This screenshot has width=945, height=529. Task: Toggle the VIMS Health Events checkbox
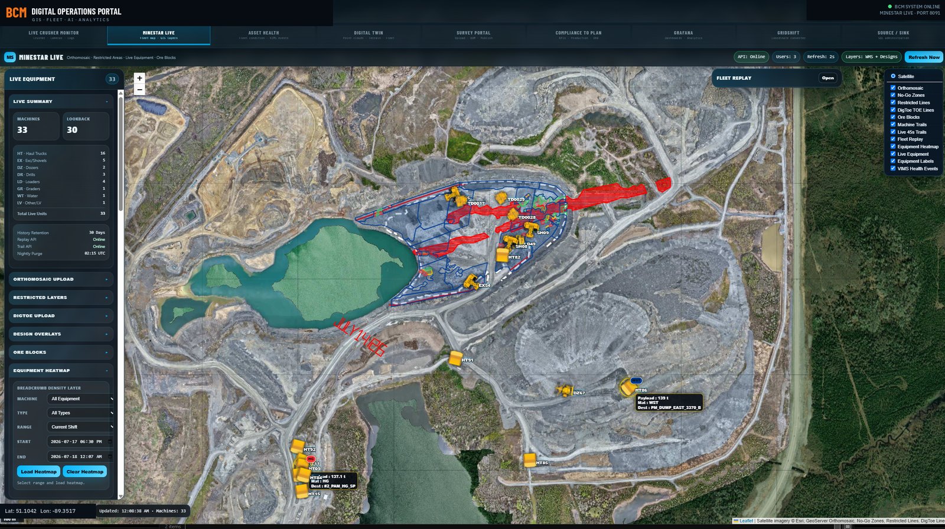[x=893, y=168]
